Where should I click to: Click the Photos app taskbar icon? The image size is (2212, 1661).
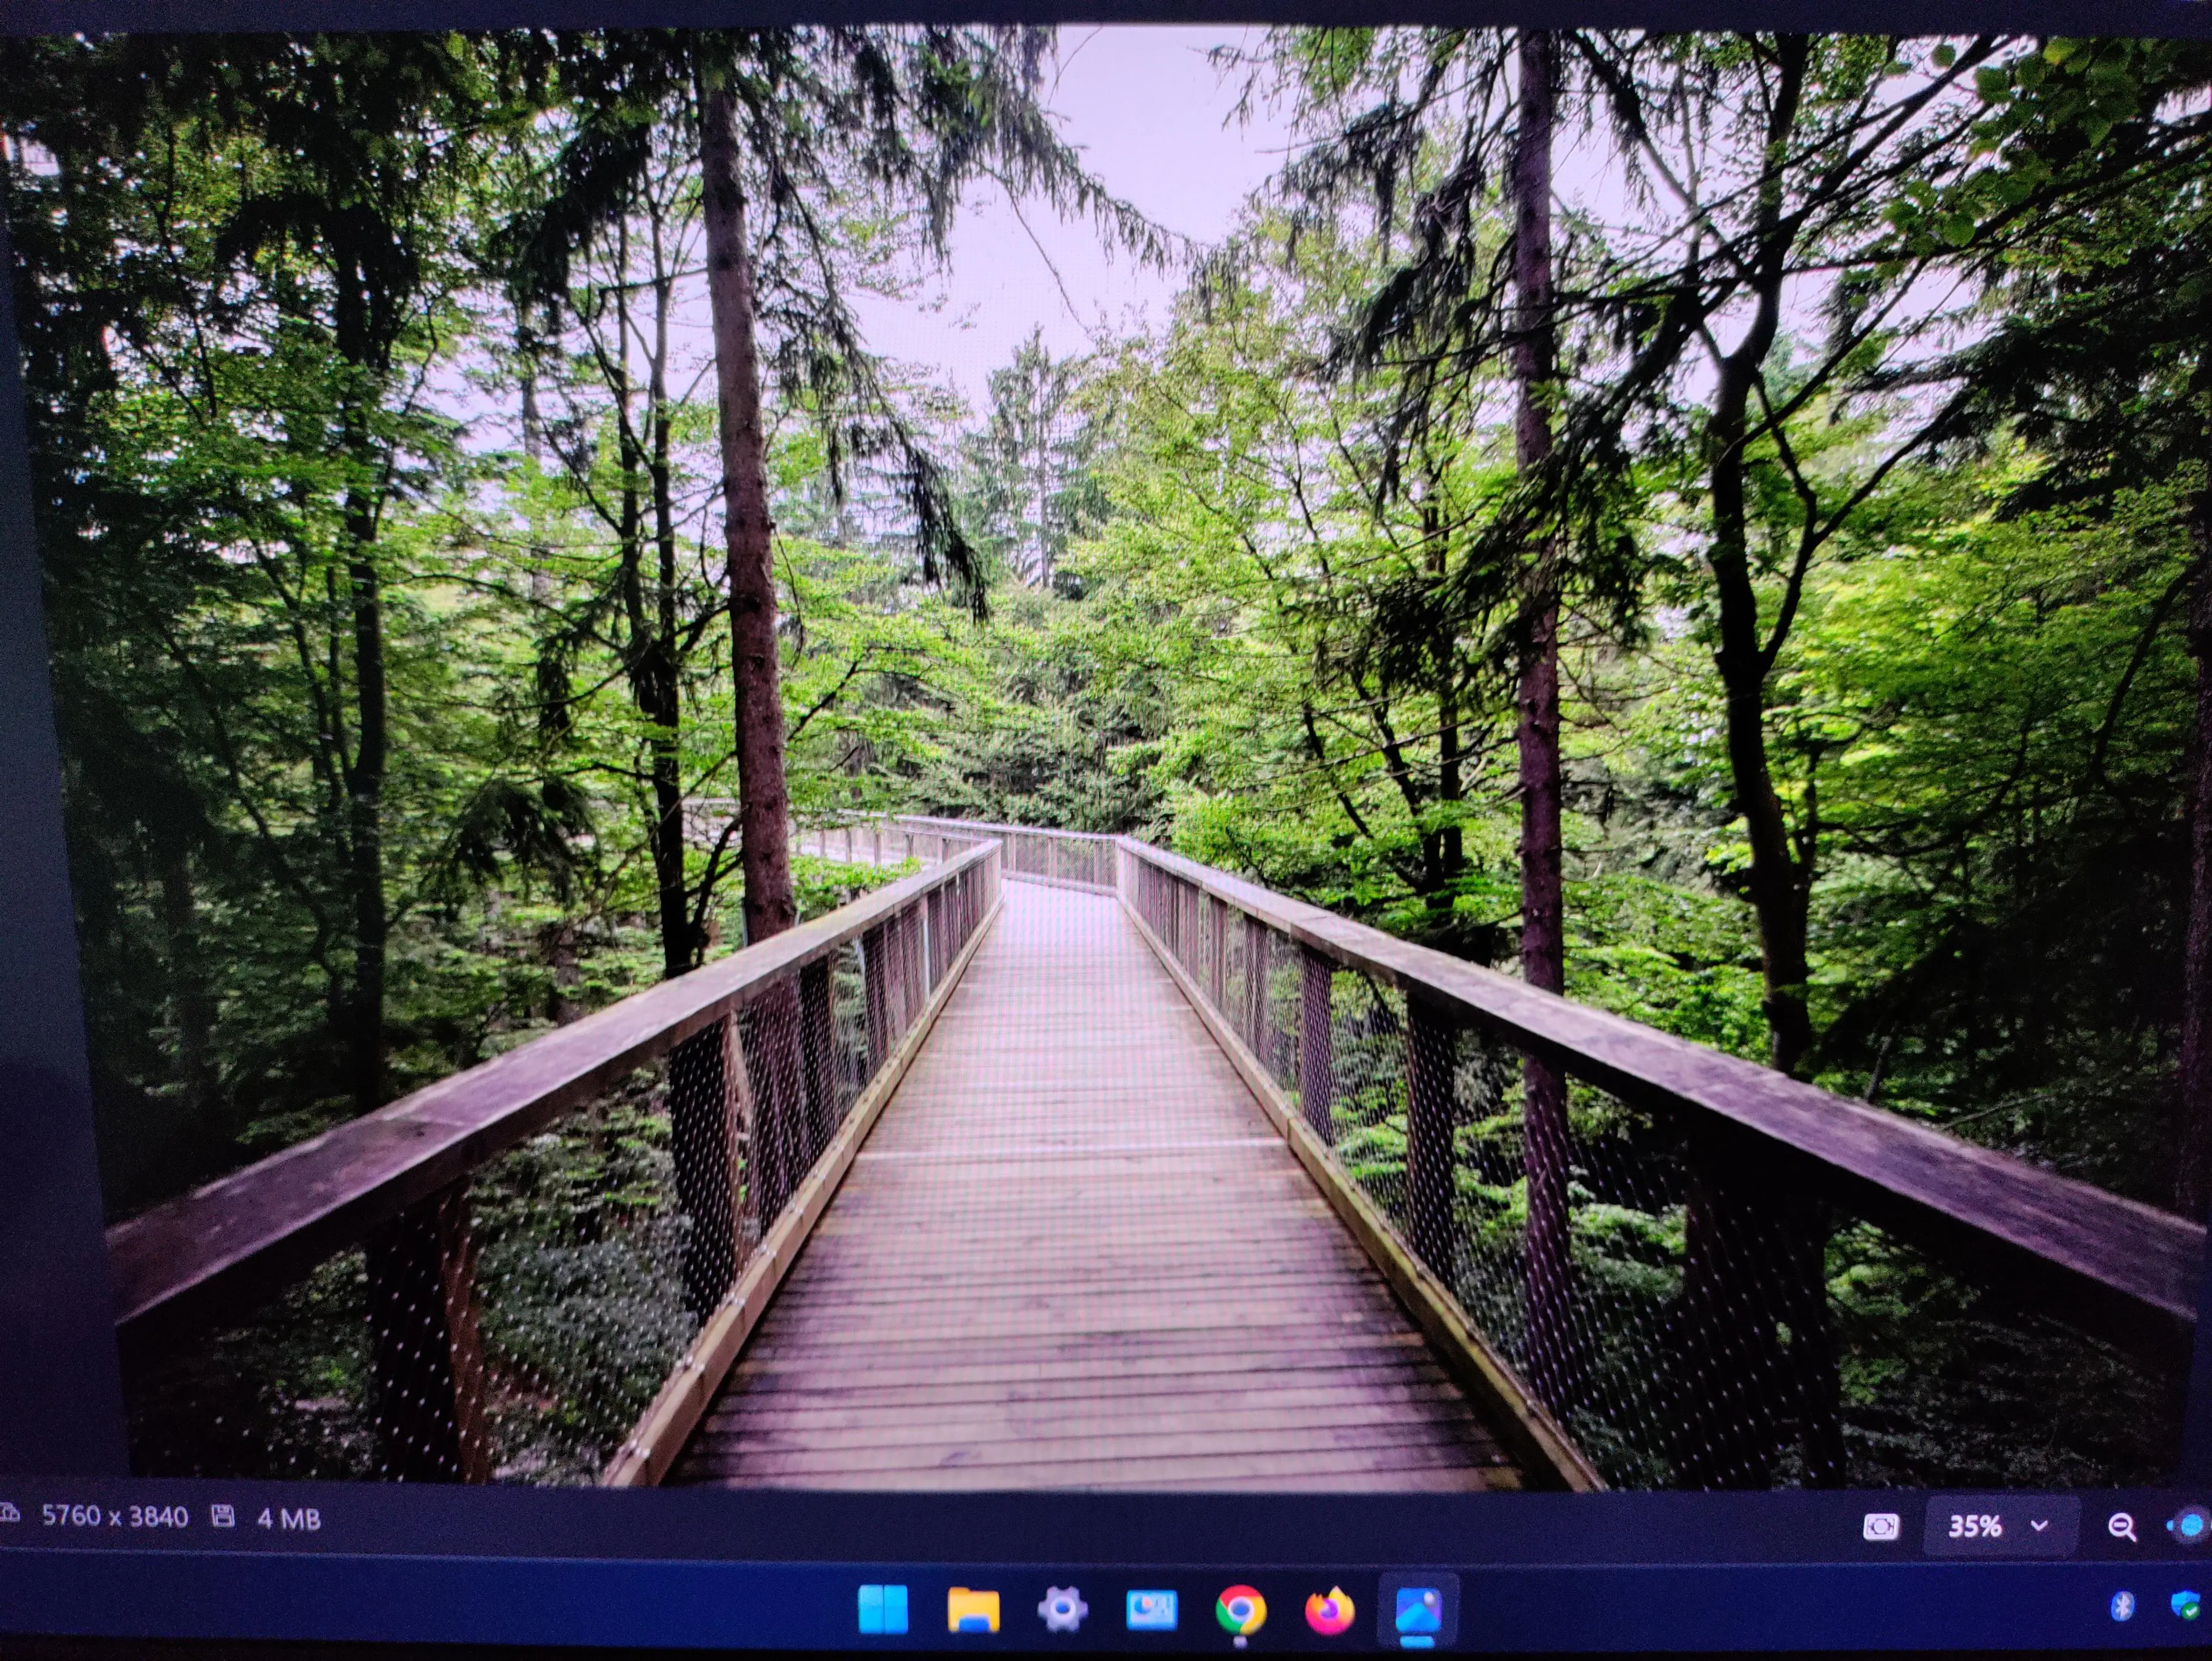1418,1610
